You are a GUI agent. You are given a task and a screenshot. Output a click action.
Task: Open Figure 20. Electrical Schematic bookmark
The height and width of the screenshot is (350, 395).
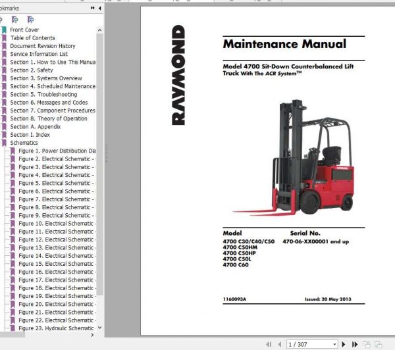(x=57, y=304)
